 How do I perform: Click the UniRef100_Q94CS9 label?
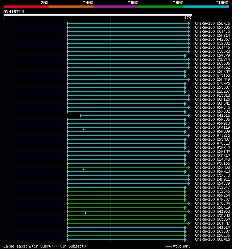click(x=212, y=184)
